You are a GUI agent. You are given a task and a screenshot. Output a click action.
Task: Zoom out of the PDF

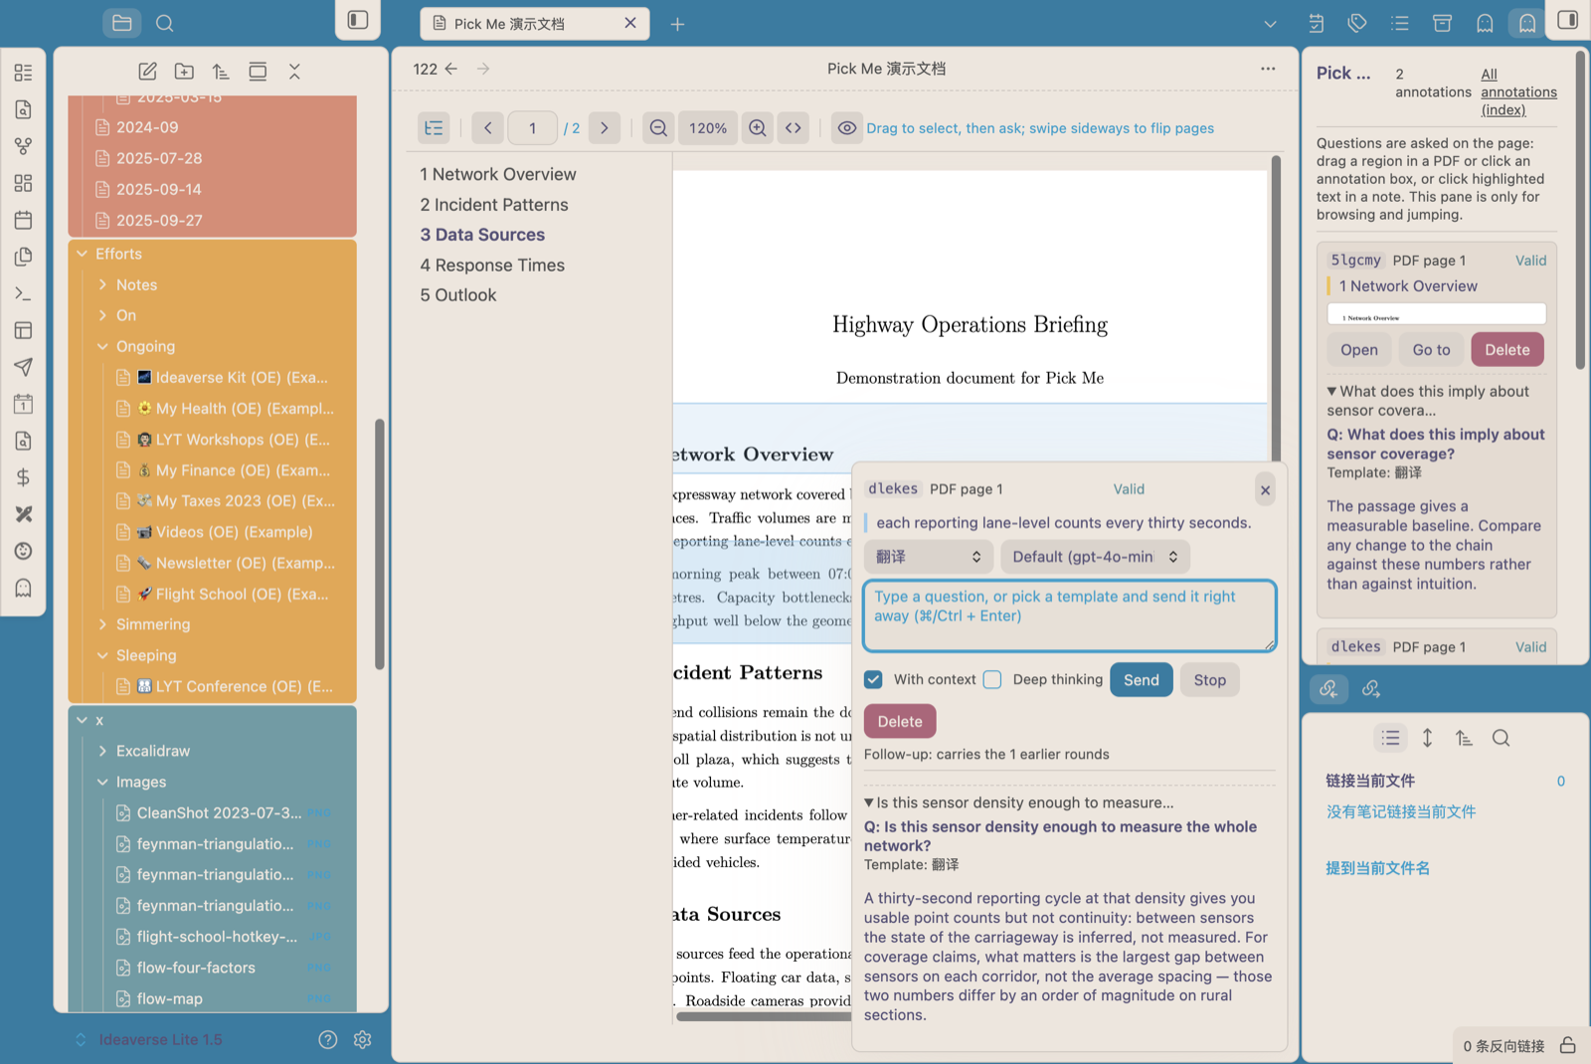pyautogui.click(x=658, y=128)
